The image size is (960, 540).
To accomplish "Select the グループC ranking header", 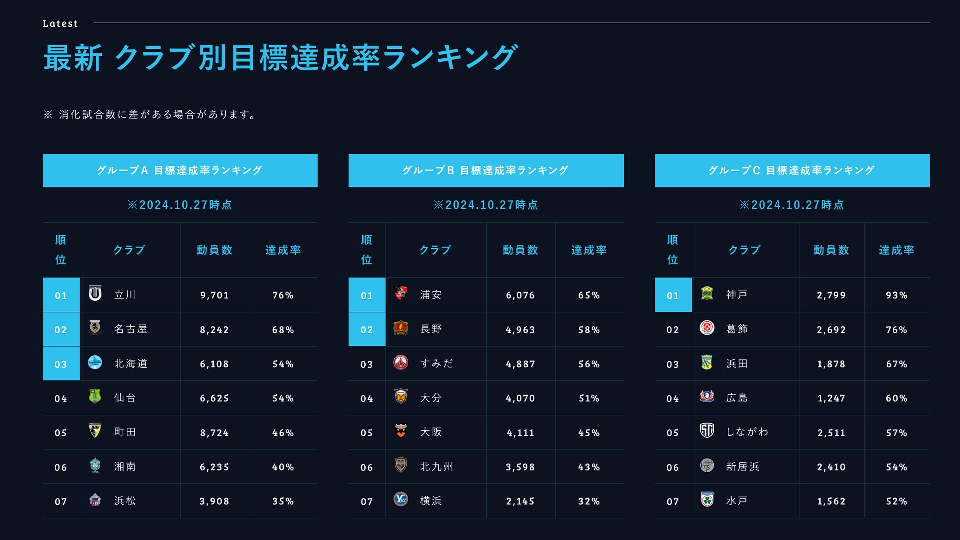I will tap(792, 170).
